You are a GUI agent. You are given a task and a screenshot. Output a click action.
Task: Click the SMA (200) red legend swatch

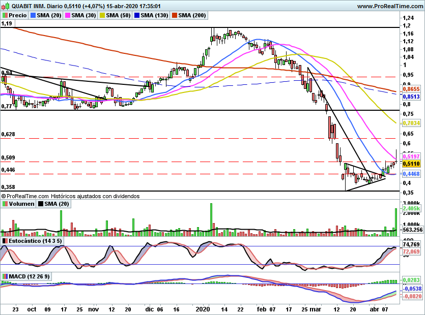point(174,15)
